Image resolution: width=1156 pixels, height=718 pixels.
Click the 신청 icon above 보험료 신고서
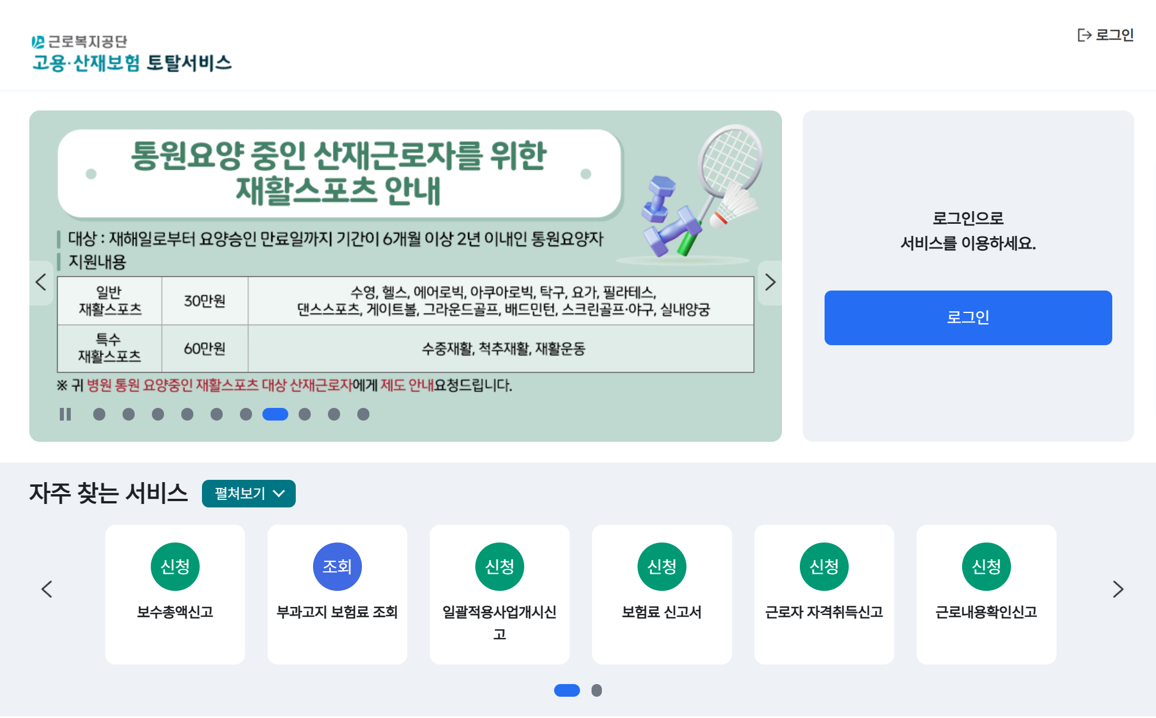pyautogui.click(x=662, y=566)
